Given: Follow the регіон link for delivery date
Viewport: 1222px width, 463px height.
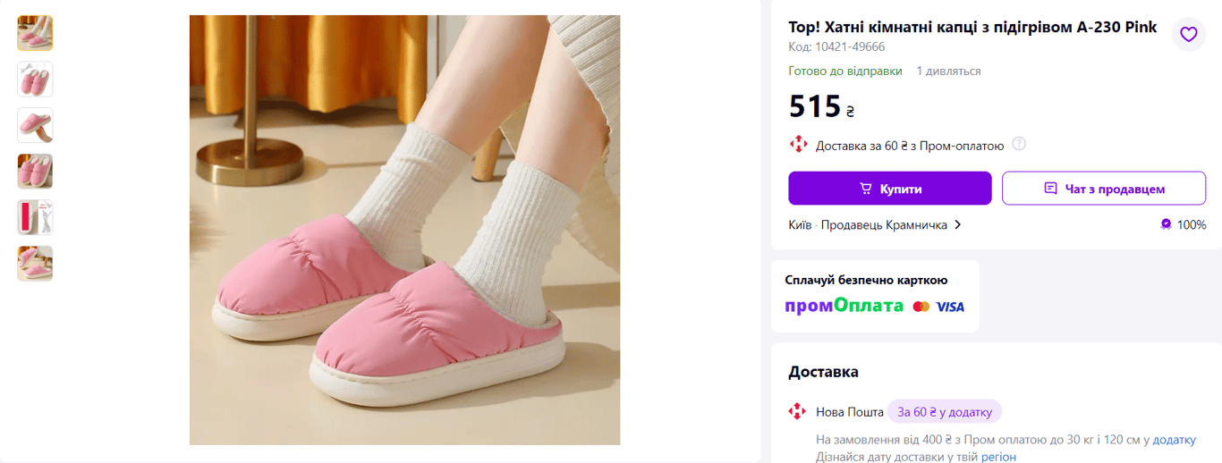Looking at the screenshot, I should (x=998, y=456).
